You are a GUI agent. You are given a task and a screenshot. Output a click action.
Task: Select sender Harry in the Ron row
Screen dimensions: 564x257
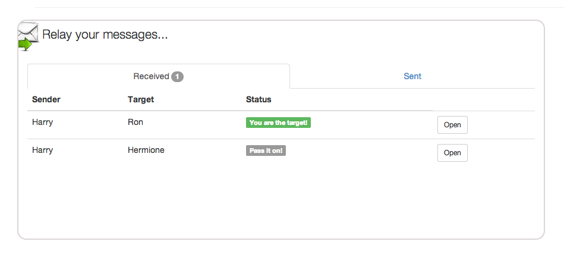pyautogui.click(x=43, y=123)
